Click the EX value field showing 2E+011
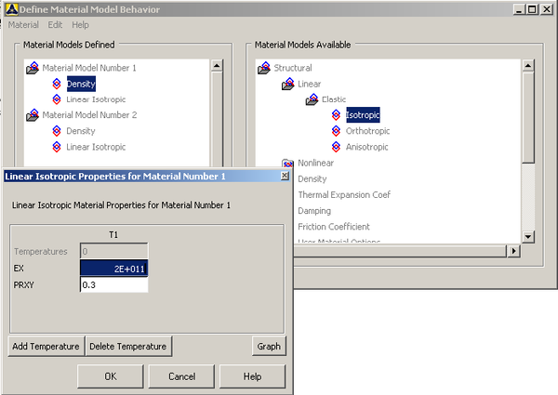The image size is (558, 395). (x=113, y=269)
